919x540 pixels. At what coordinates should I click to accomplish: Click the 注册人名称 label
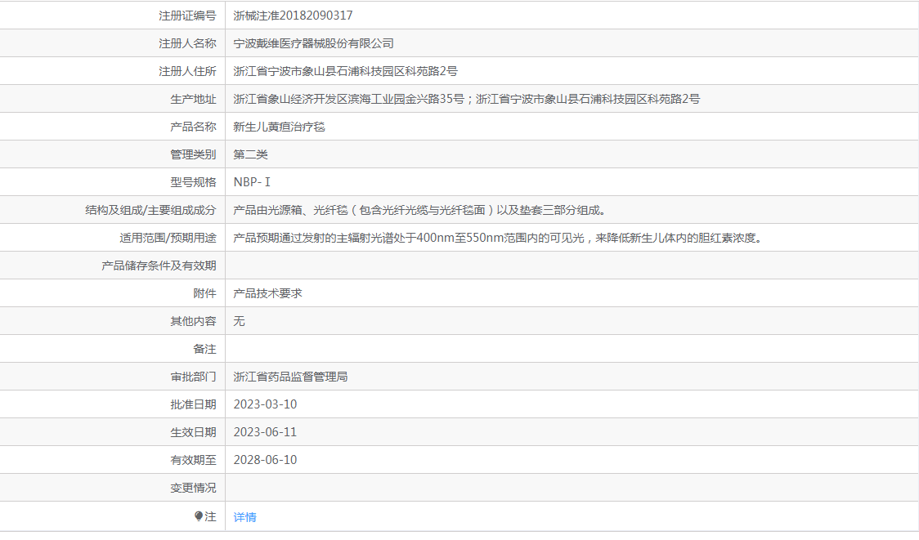(x=187, y=43)
